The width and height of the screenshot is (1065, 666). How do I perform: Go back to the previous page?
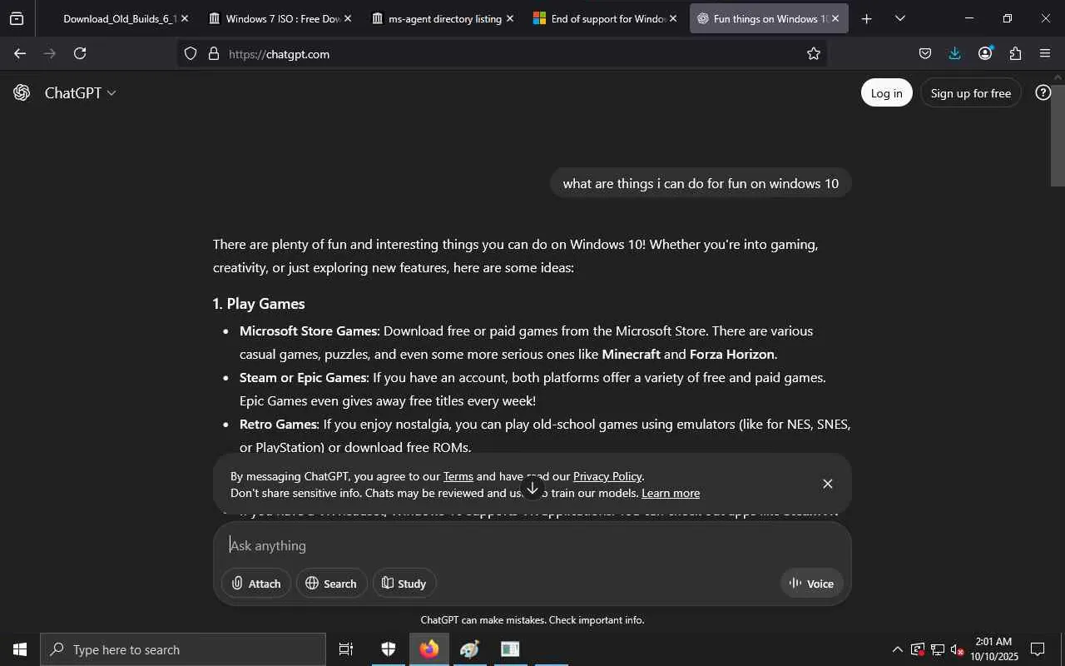coord(20,53)
